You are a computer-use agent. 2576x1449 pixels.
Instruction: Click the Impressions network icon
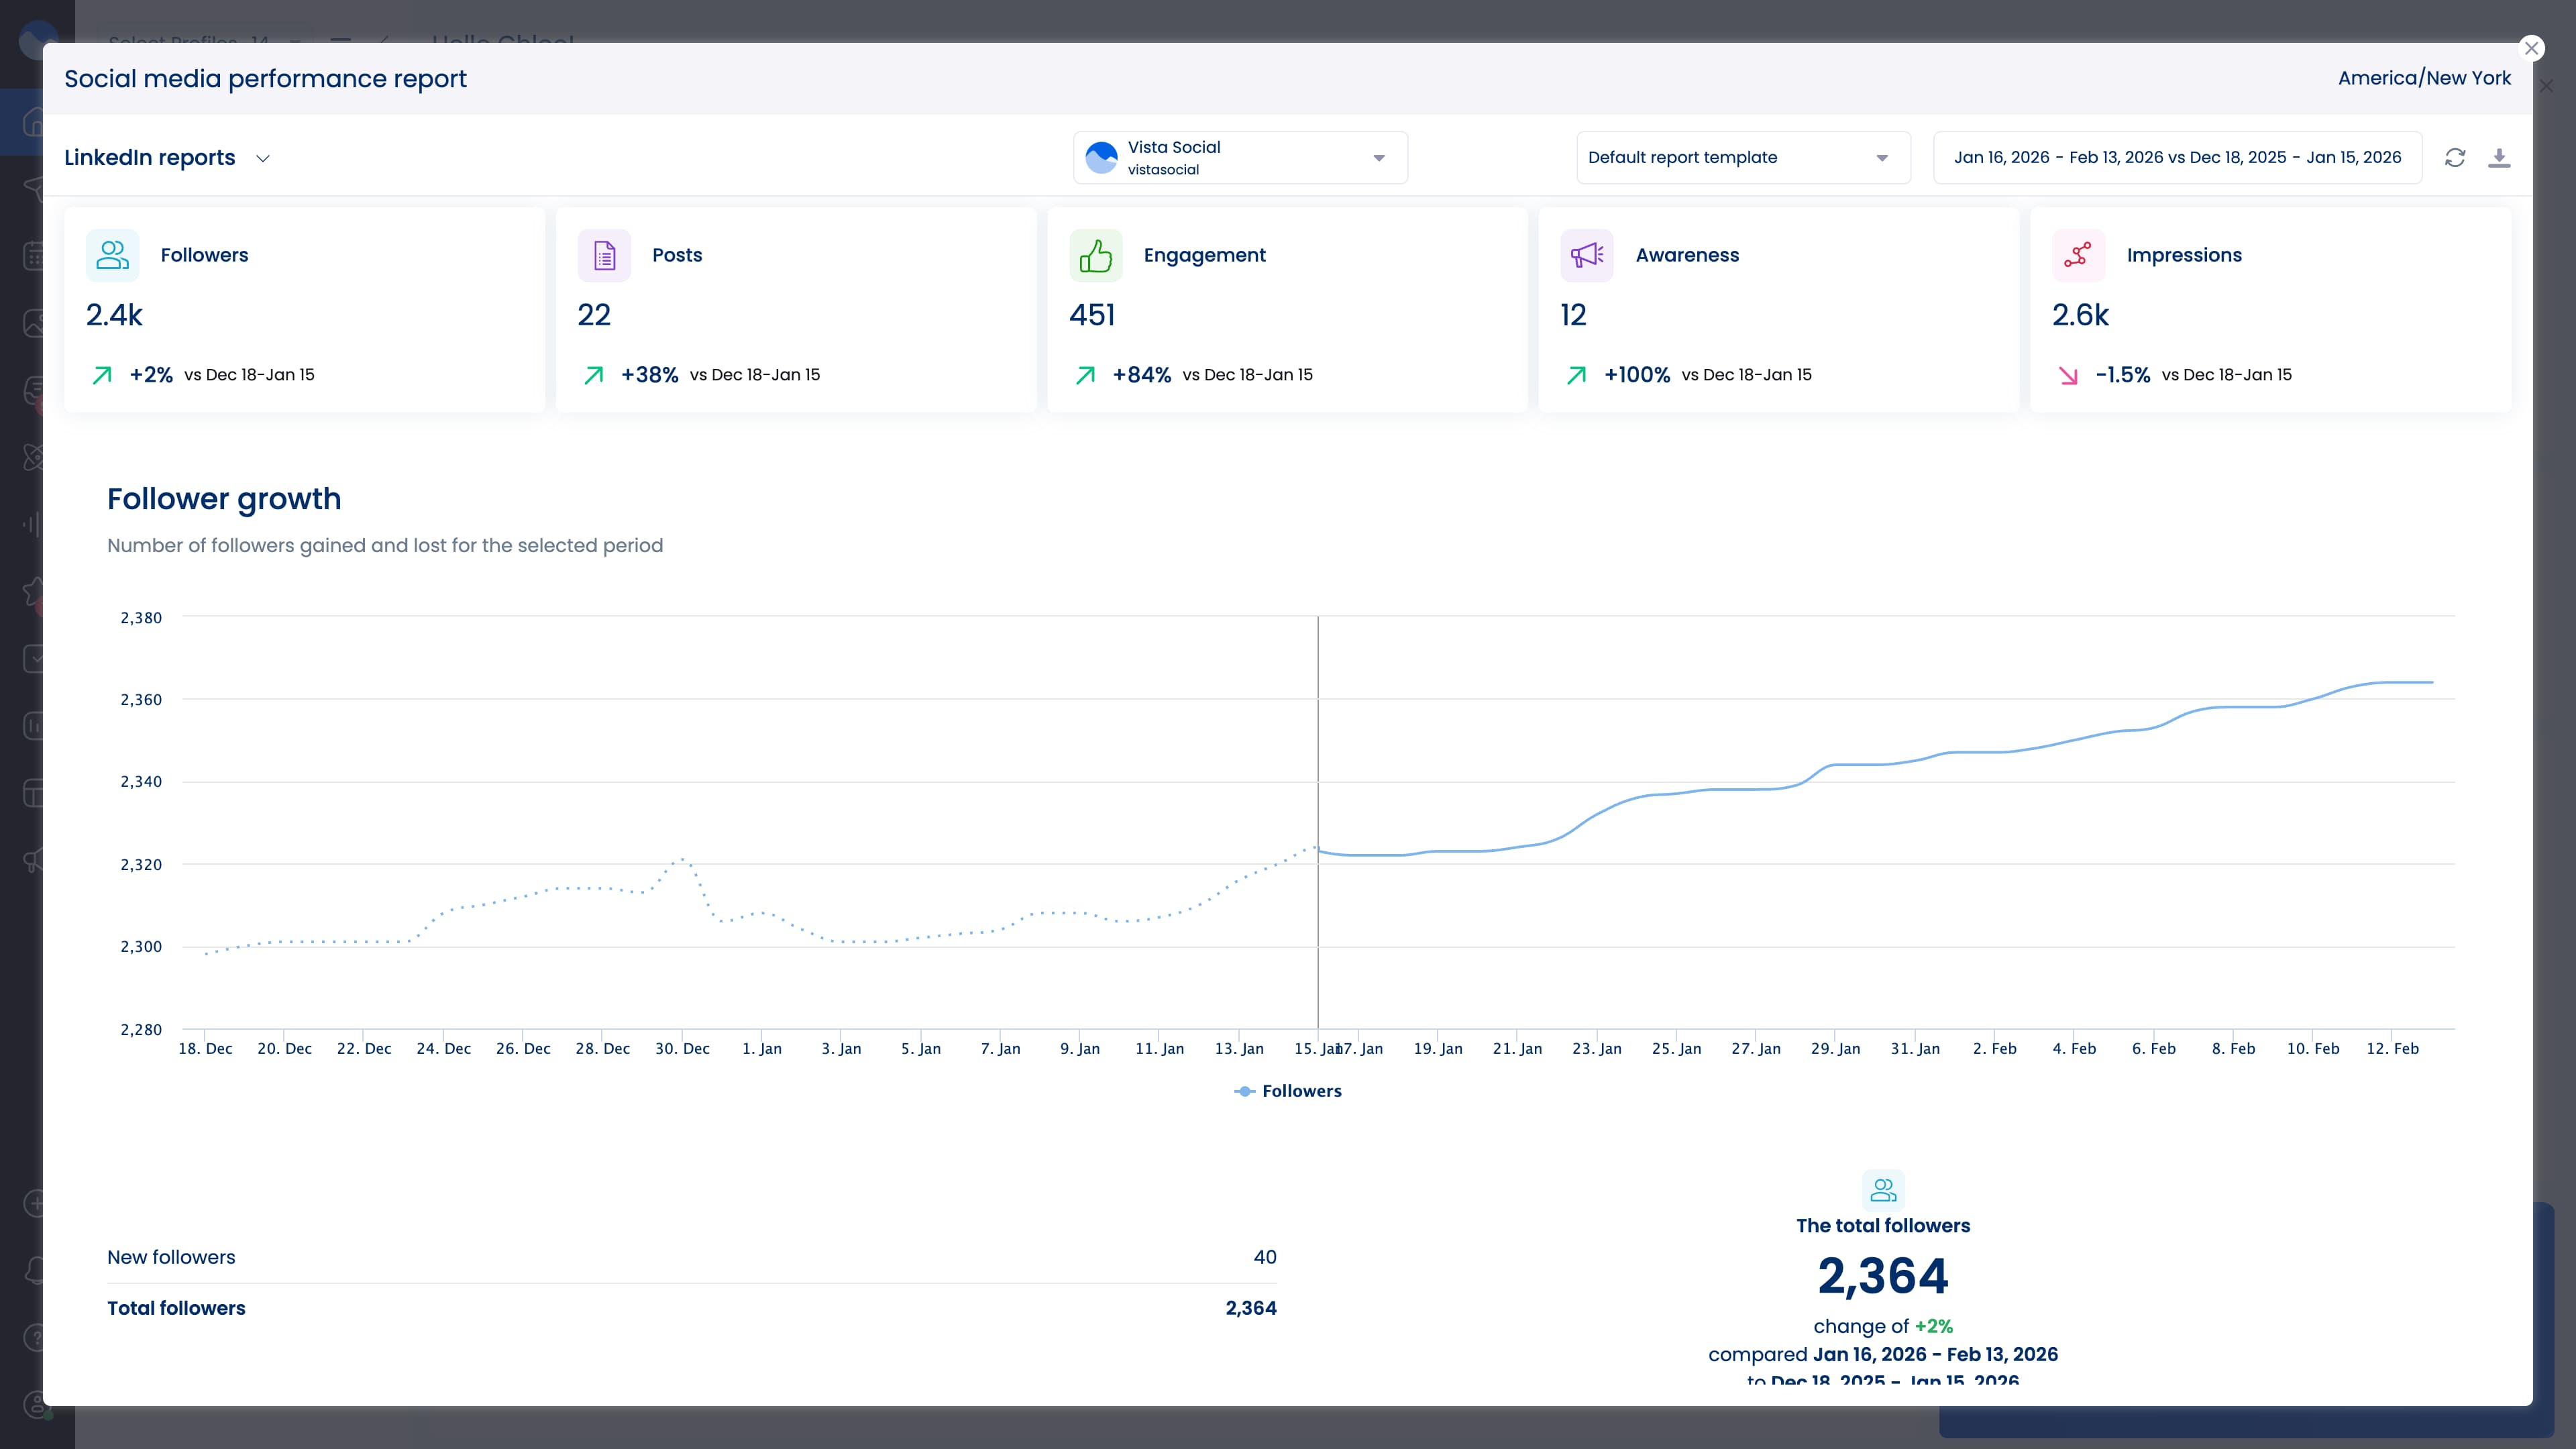[x=2078, y=255]
